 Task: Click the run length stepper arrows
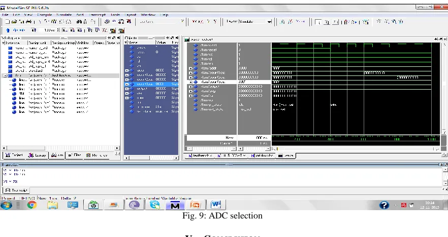pyautogui.click(x=58, y=30)
